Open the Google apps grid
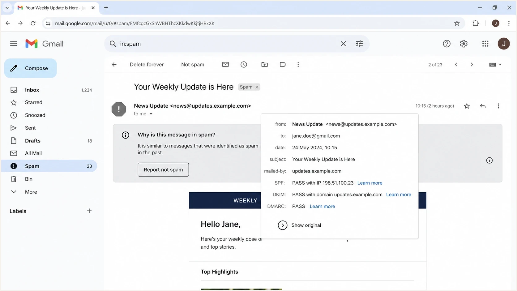Image resolution: width=517 pixels, height=291 pixels. tap(485, 44)
